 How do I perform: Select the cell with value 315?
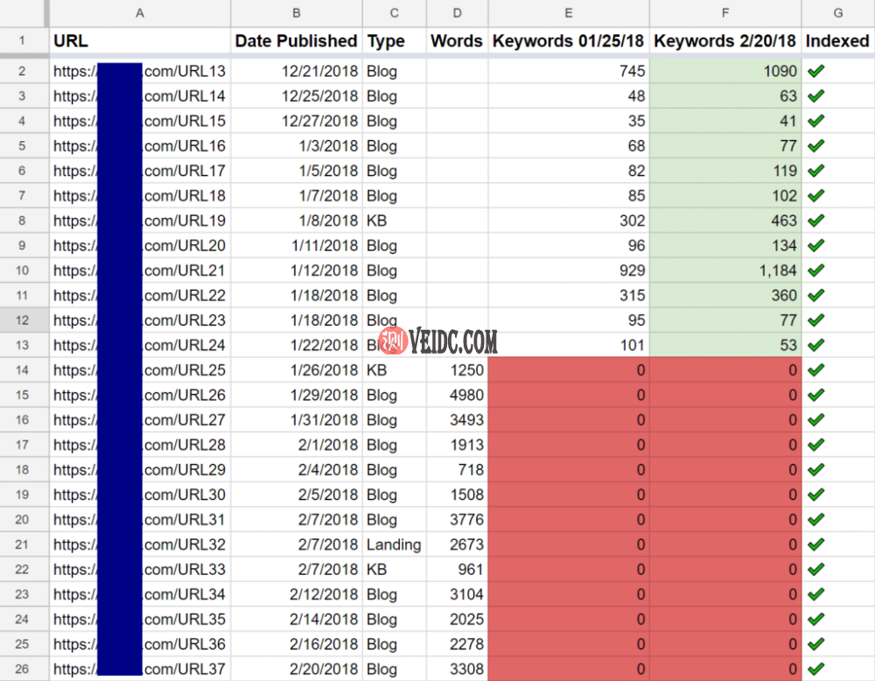pos(569,295)
